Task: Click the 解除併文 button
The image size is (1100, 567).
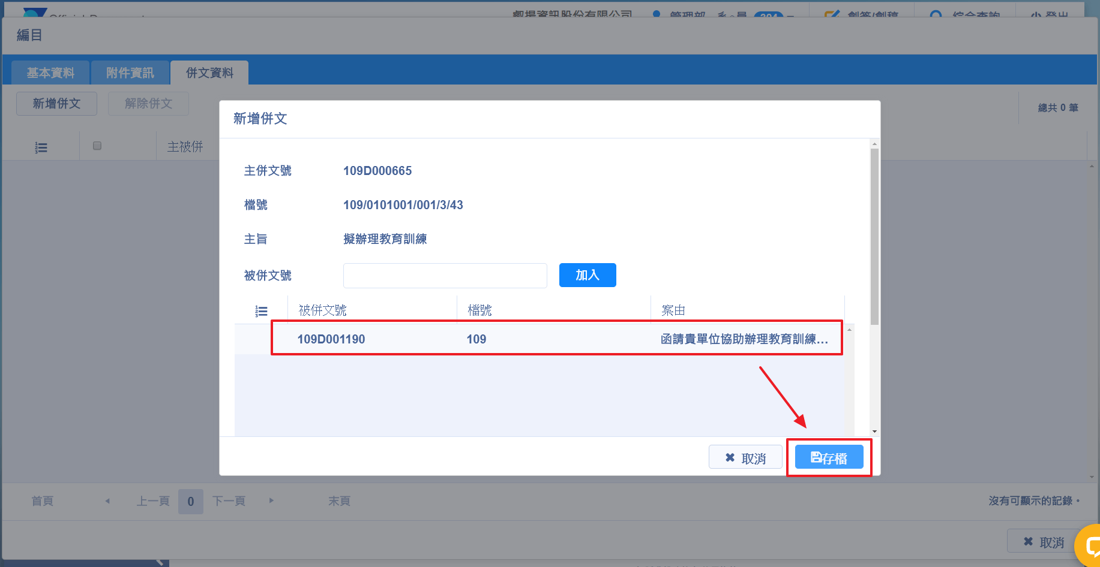Action: pyautogui.click(x=148, y=104)
